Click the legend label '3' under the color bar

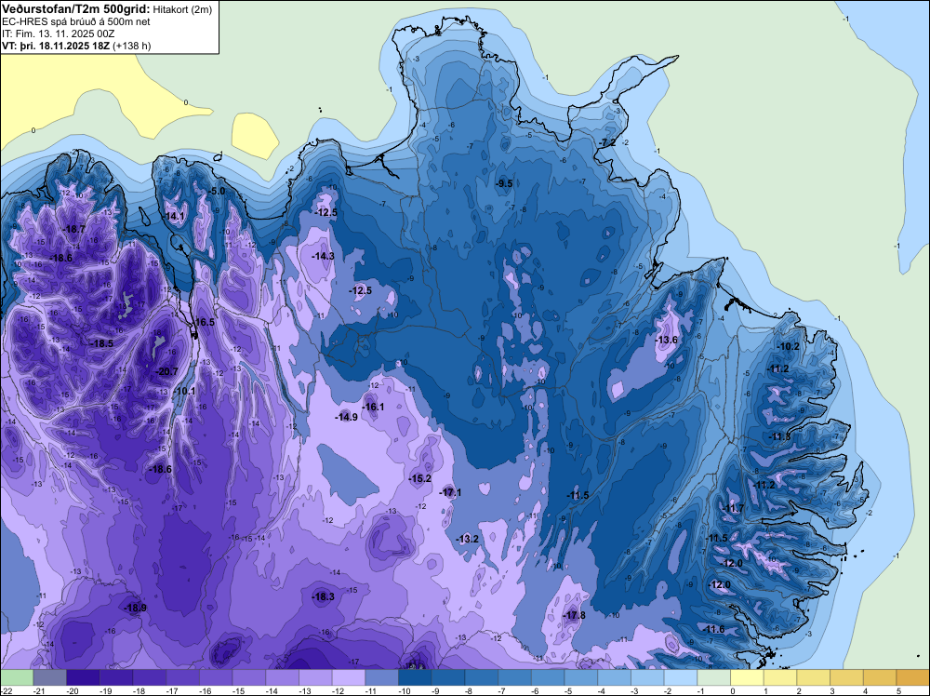(x=831, y=690)
